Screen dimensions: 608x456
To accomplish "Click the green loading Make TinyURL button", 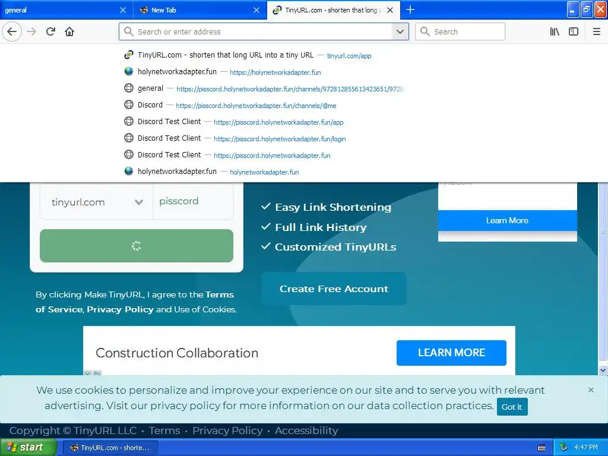I will (137, 246).
